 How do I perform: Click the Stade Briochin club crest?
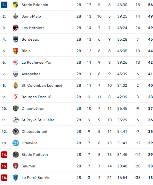[x=16, y=5]
